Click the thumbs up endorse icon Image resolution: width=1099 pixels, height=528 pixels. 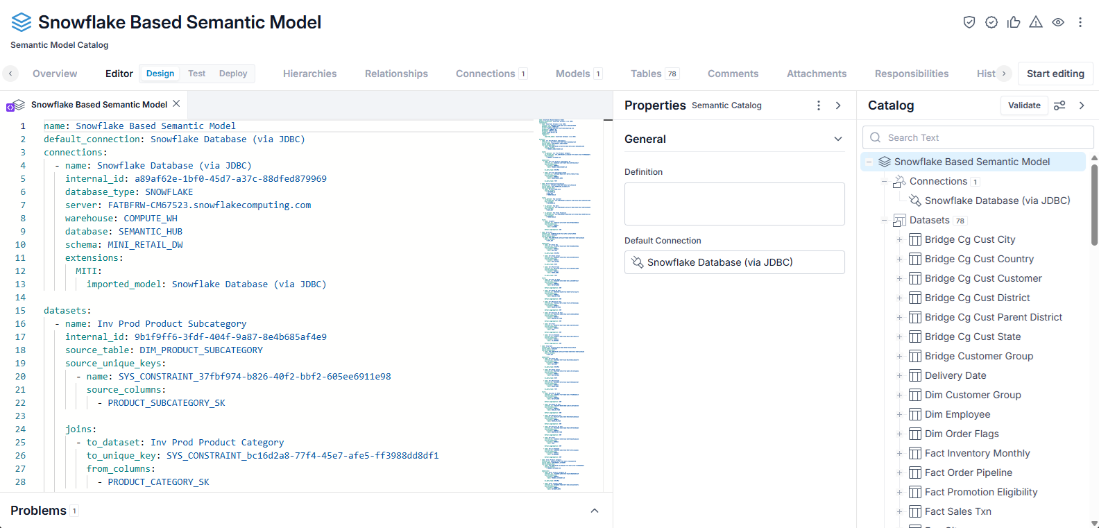click(1014, 22)
